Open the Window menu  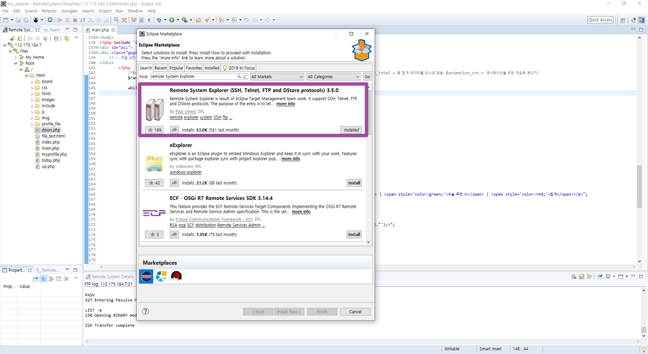tap(135, 11)
